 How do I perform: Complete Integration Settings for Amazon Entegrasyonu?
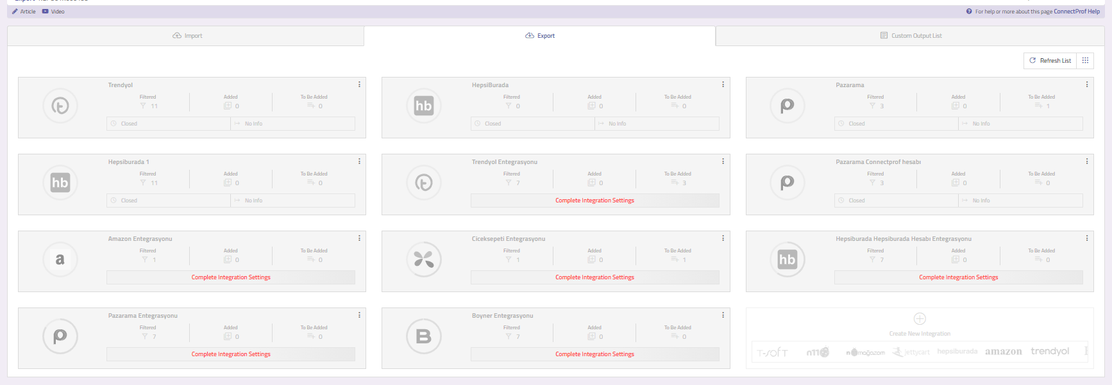(231, 277)
